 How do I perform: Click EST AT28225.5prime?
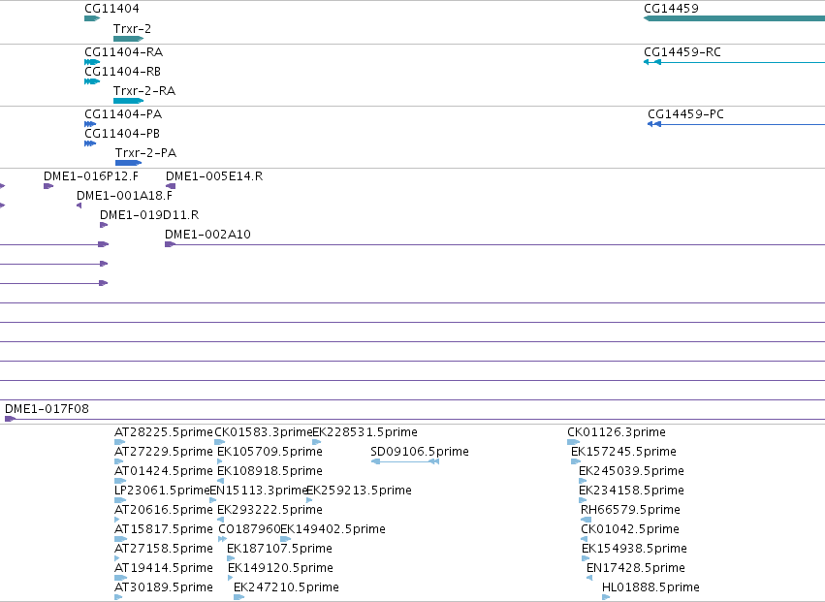pos(164,432)
